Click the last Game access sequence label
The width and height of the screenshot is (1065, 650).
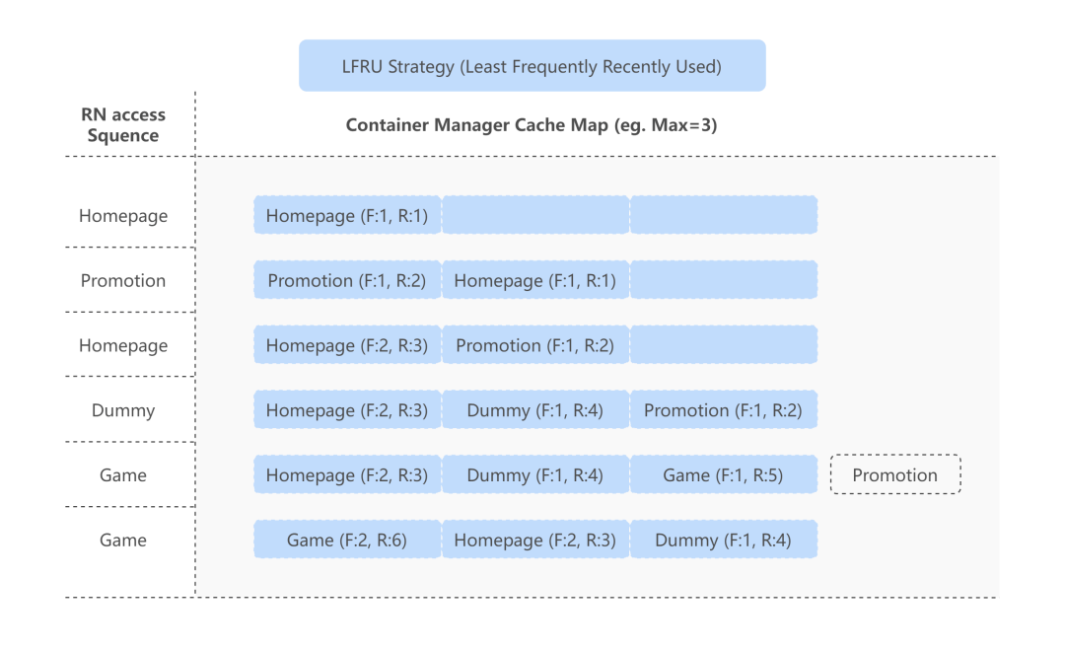coord(123,540)
